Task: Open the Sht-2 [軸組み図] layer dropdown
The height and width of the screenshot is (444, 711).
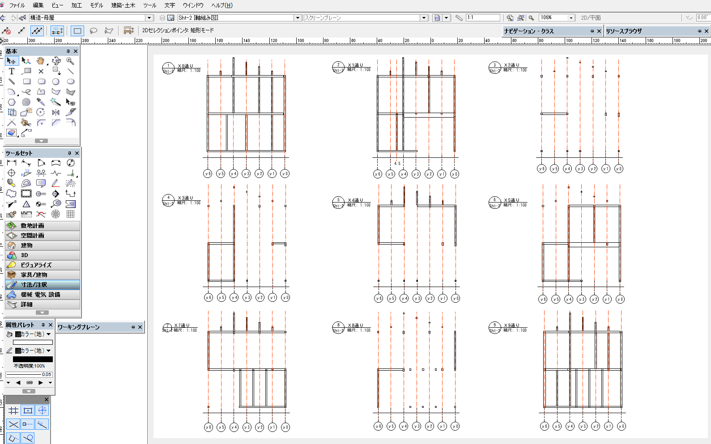Action: pyautogui.click(x=298, y=18)
